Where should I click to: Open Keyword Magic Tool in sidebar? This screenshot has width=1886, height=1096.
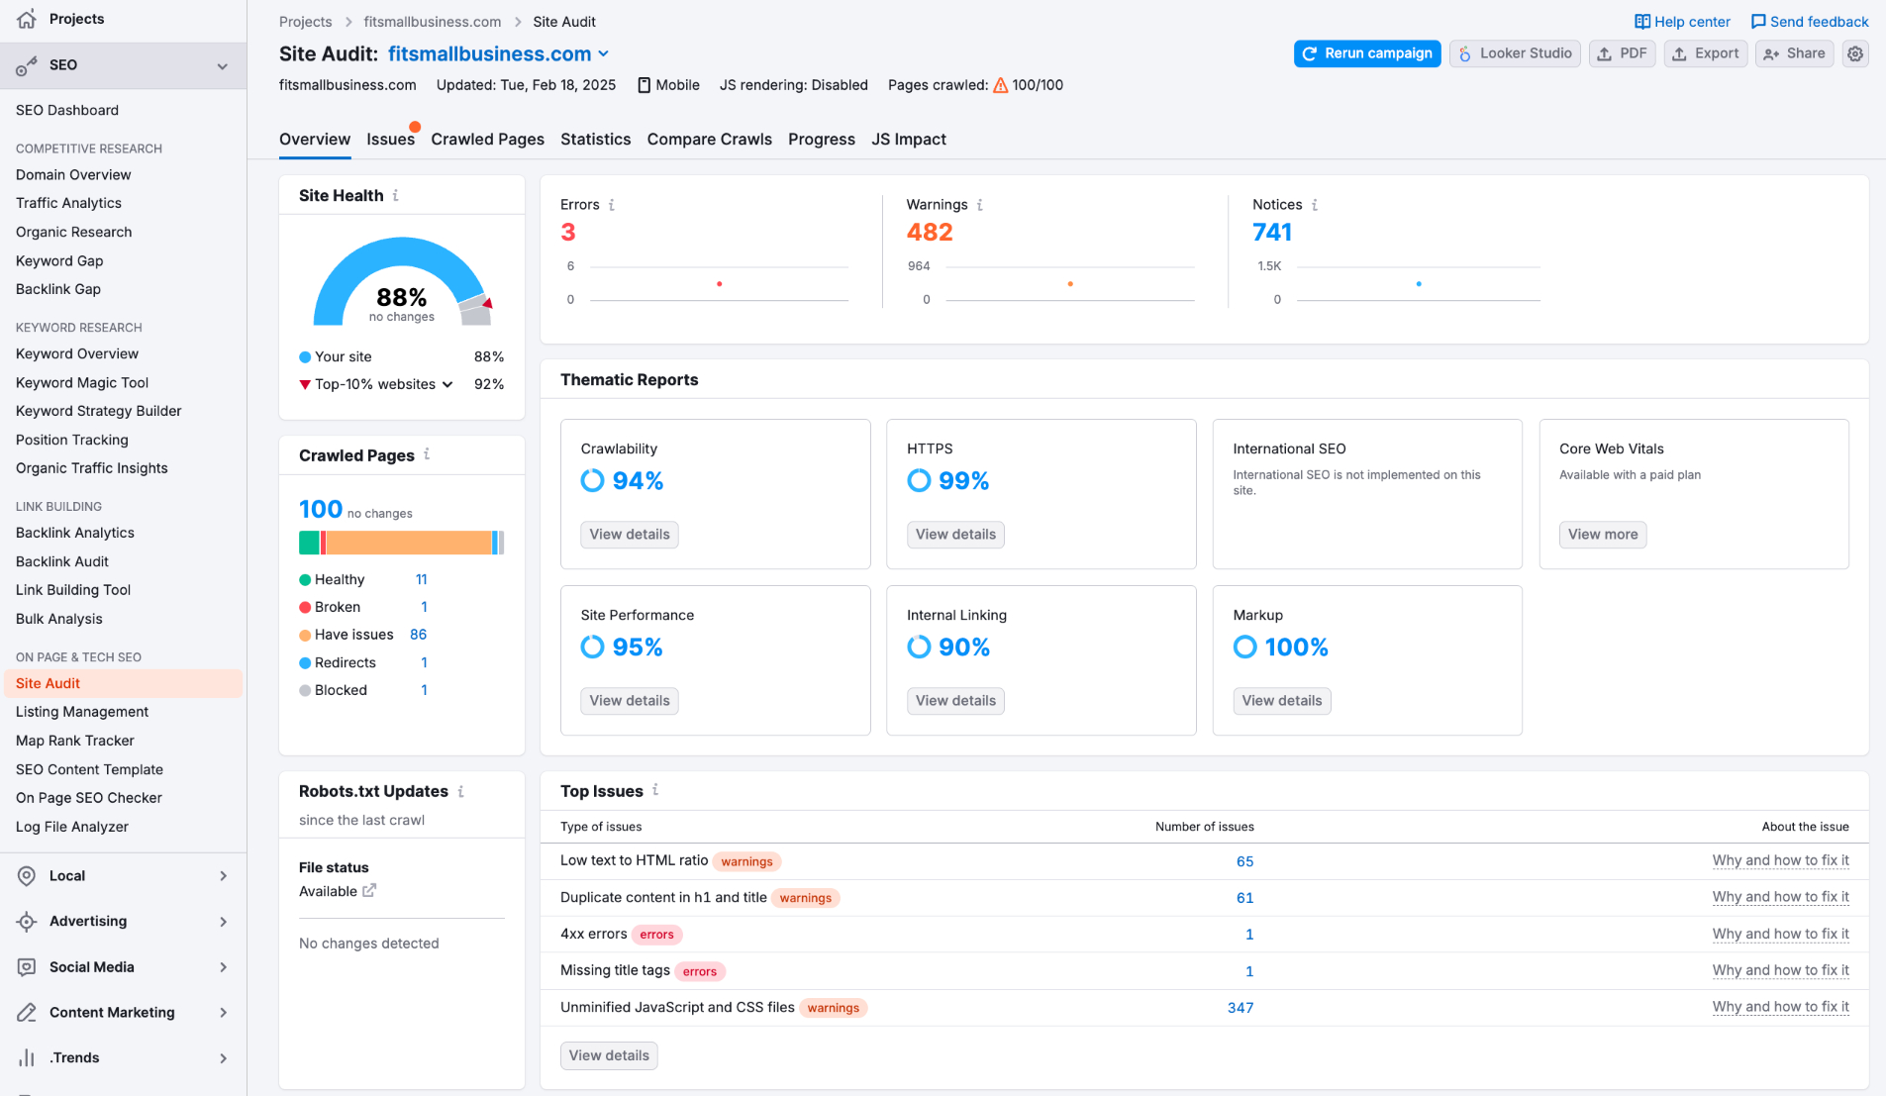[x=82, y=383]
